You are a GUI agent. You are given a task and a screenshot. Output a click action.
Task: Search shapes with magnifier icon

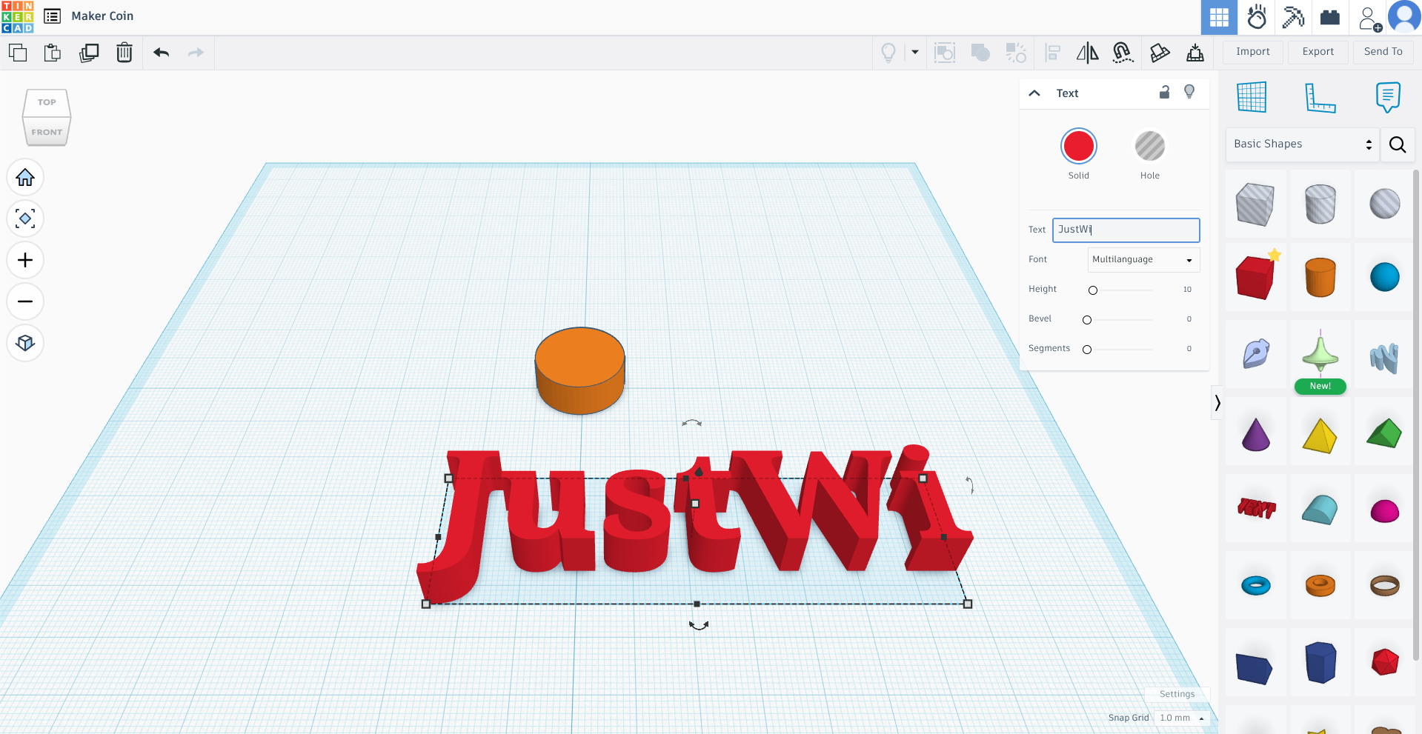pos(1398,144)
